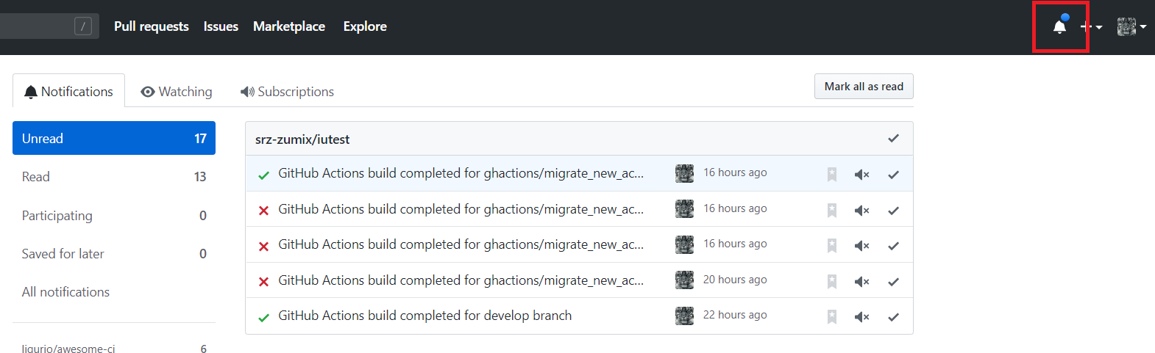
Task: Click avatar on the 20 hours ago notification
Action: pyautogui.click(x=684, y=280)
